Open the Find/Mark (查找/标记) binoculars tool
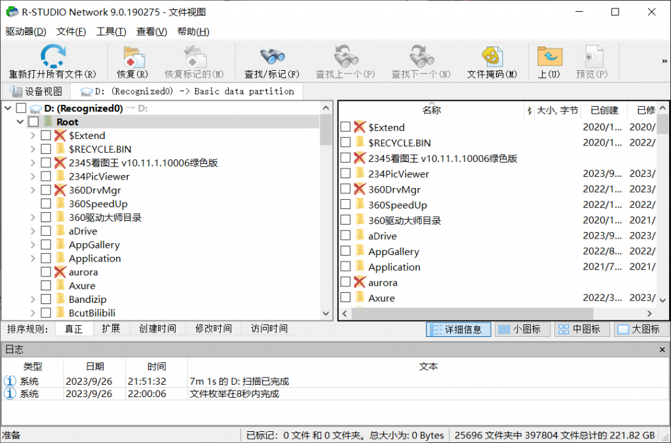 coord(272,56)
